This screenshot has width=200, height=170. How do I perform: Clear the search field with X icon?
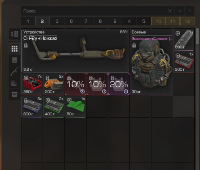pos(170,11)
